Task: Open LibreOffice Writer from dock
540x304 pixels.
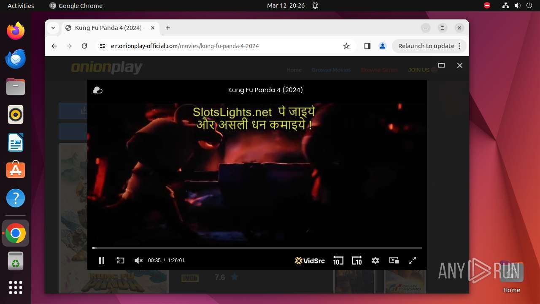Action: (16, 142)
